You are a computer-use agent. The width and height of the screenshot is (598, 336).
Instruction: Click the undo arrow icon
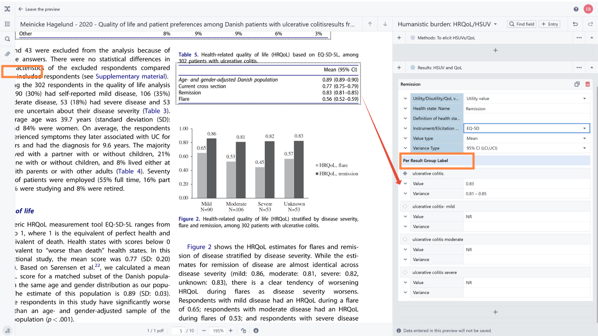(575, 24)
